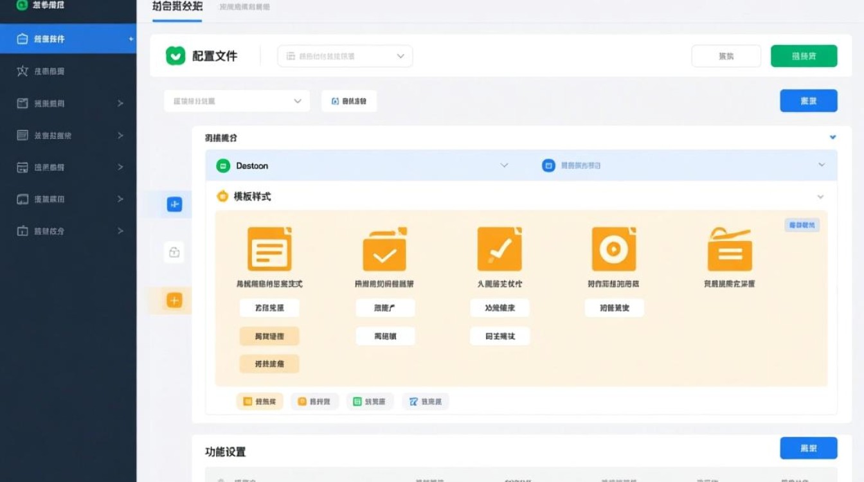The height and width of the screenshot is (482, 864).
Task: Select the checklist note template icon
Action: tap(500, 249)
